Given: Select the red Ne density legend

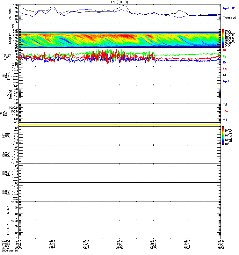Looking at the screenshot, I should 225,69.
